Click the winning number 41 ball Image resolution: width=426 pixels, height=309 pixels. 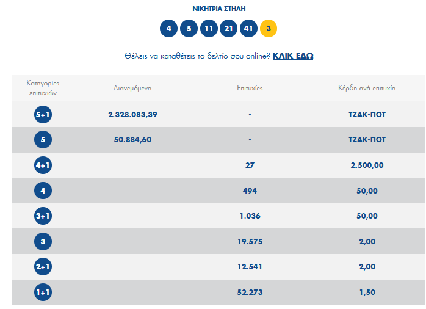click(249, 28)
